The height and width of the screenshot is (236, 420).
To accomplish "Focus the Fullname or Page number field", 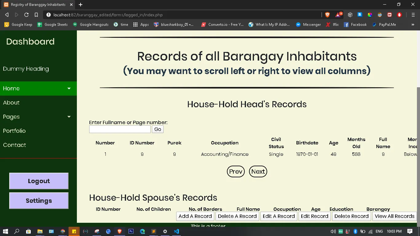I will point(120,129).
